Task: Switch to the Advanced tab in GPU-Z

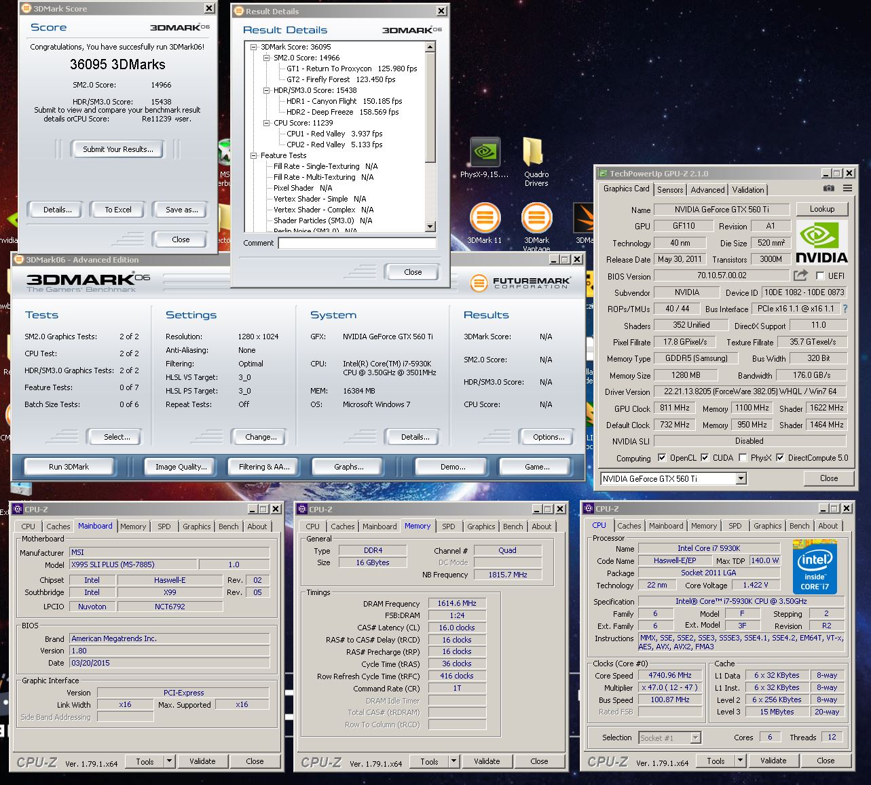Action: (708, 190)
